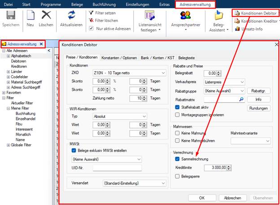Viewport: 280px width, 205px height.
Task: Switch to Belegtexte tab
Action: tap(186, 58)
